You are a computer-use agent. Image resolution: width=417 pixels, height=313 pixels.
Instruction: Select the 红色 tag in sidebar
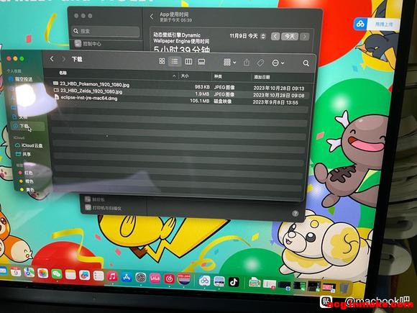tap(26, 173)
